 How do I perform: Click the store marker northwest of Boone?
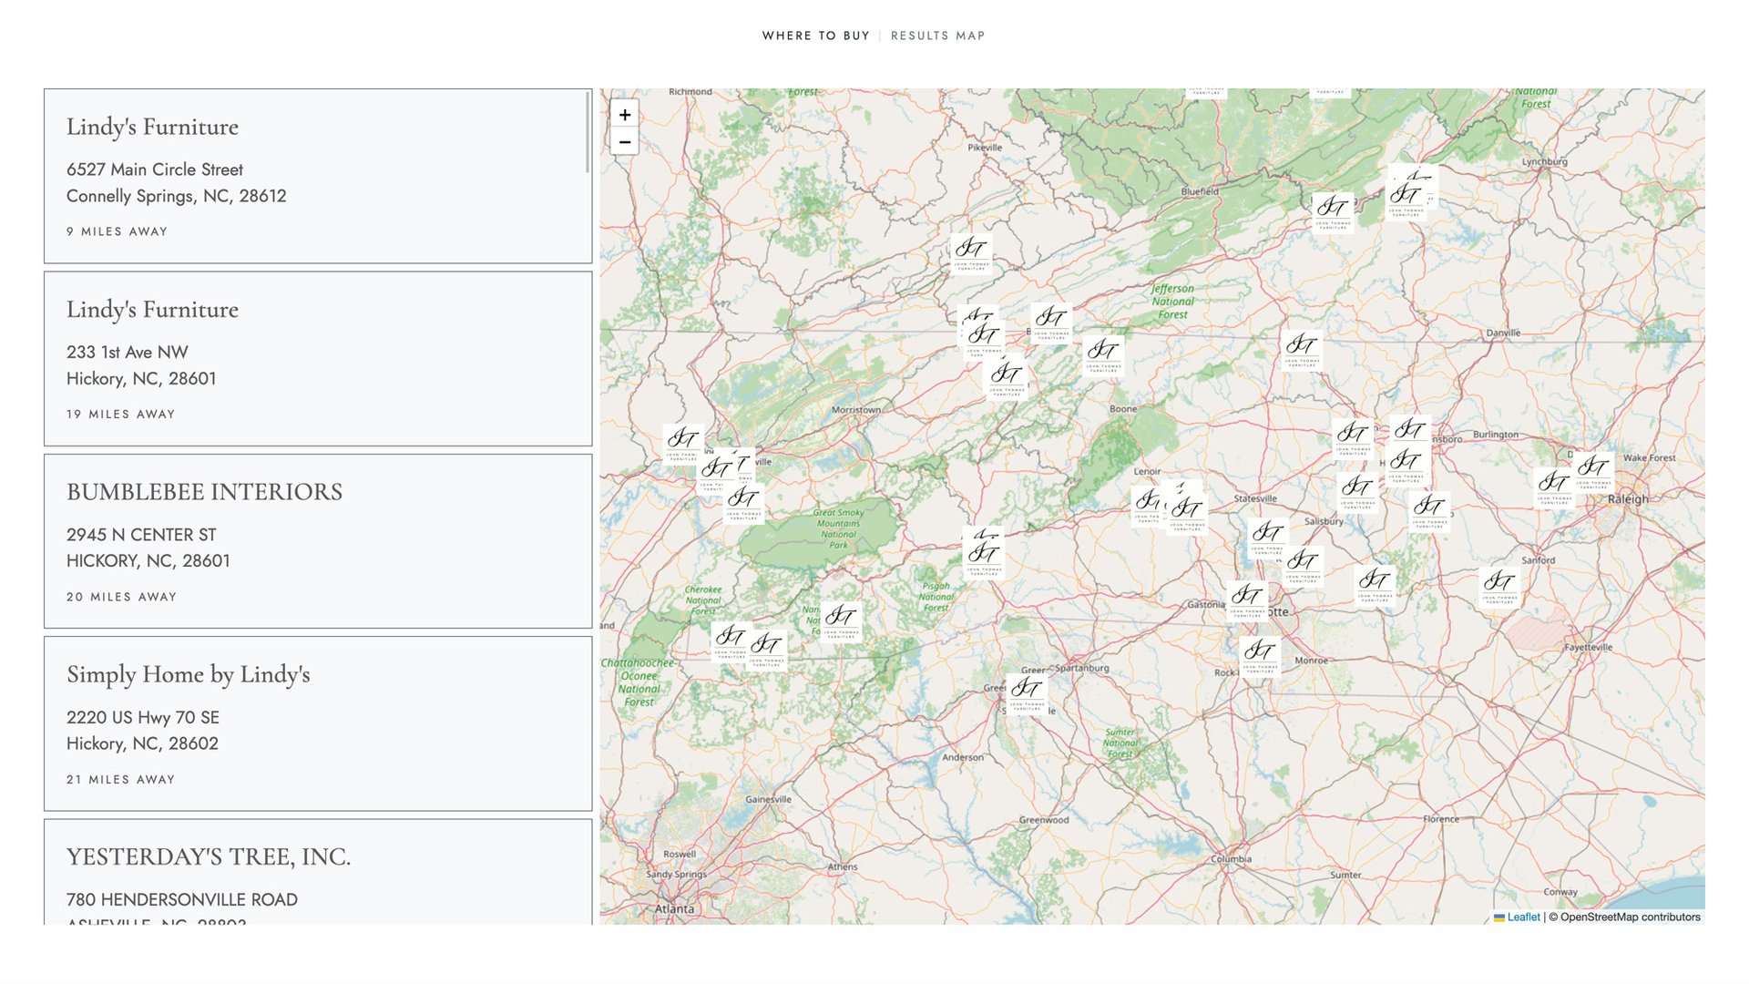(x=1103, y=356)
